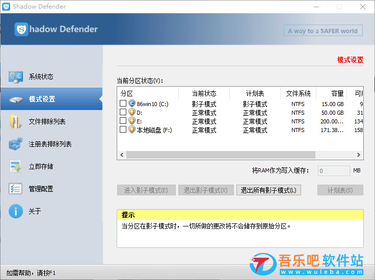This screenshot has height=280, width=375.
Task: Click the horizontal scrollbar thumb of partition list
Action: pos(221,155)
